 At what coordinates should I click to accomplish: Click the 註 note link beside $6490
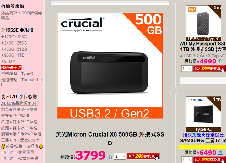coord(220,152)
